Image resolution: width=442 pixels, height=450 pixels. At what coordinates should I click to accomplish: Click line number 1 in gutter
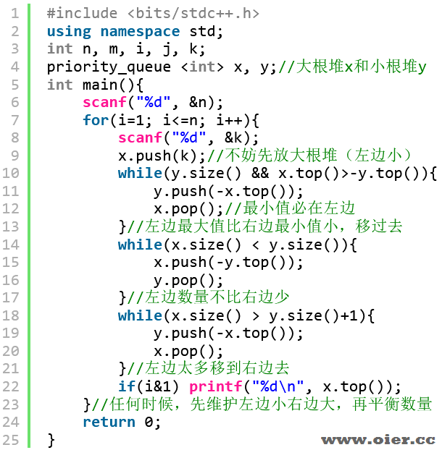[15, 14]
